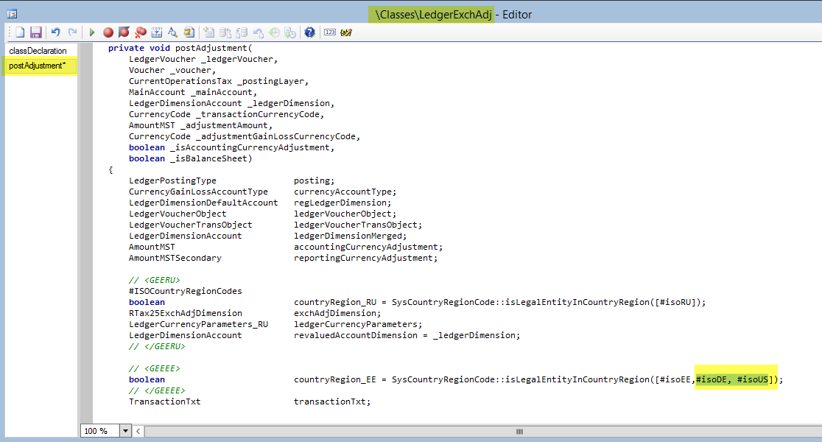Click the horizontal scrollbar thumb
The width and height of the screenshot is (822, 442).
point(519,431)
